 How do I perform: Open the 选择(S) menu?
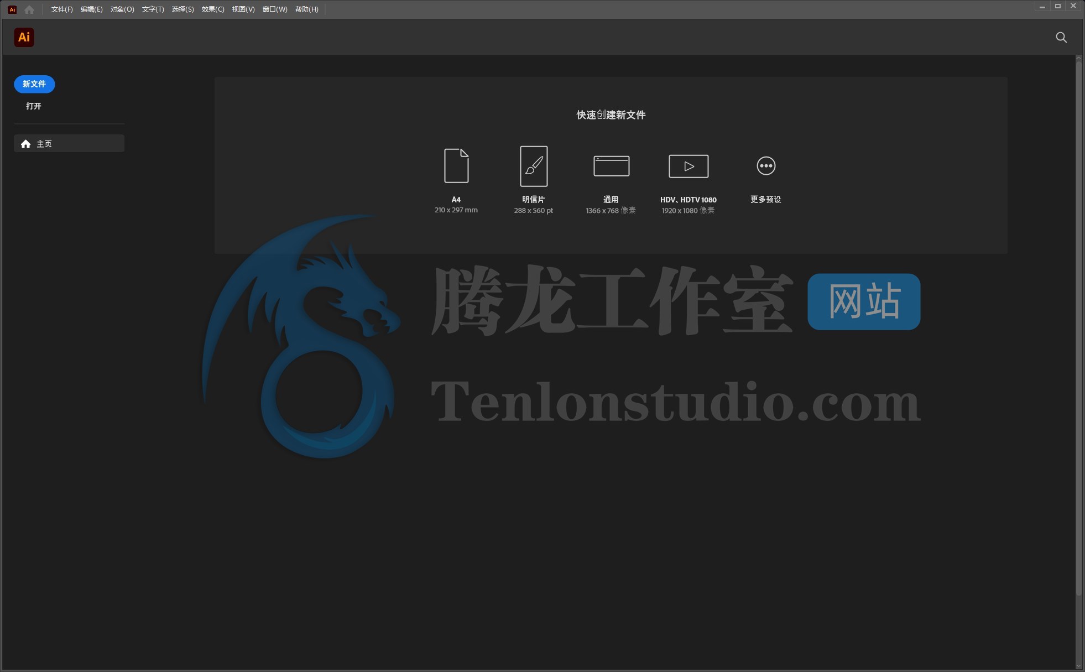tap(183, 9)
